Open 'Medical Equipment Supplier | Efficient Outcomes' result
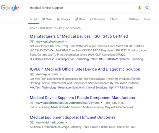The width and height of the screenshot is (159, 133). point(73,117)
